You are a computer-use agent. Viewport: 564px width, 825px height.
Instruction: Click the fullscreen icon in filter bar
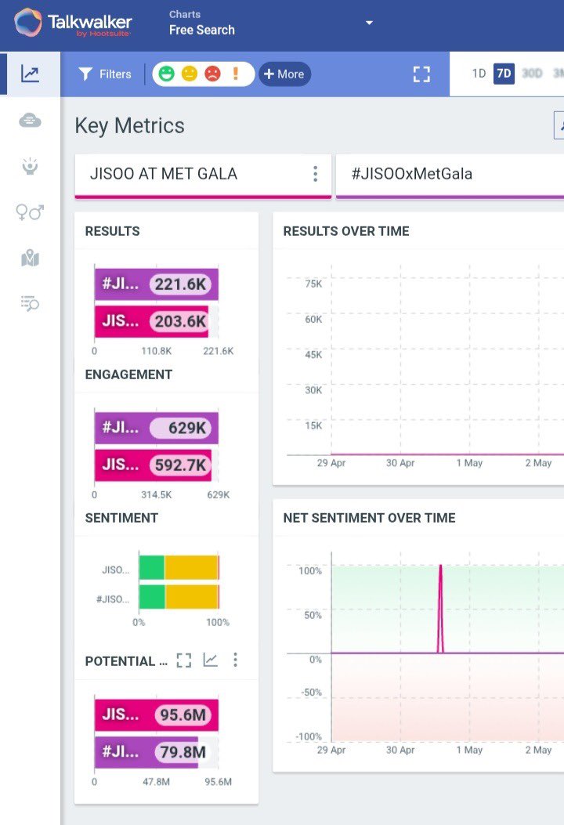click(x=421, y=74)
